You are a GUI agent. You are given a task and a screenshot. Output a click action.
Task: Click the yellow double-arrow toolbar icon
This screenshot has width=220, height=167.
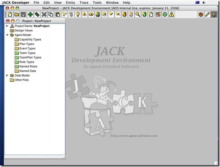coord(91,14)
